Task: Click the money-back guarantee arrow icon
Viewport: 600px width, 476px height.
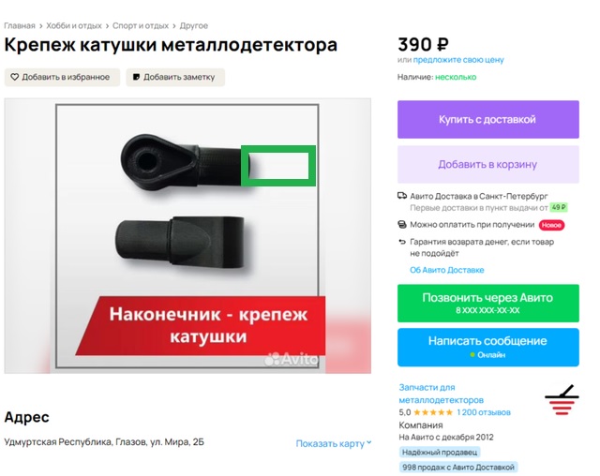Action: coord(402,242)
